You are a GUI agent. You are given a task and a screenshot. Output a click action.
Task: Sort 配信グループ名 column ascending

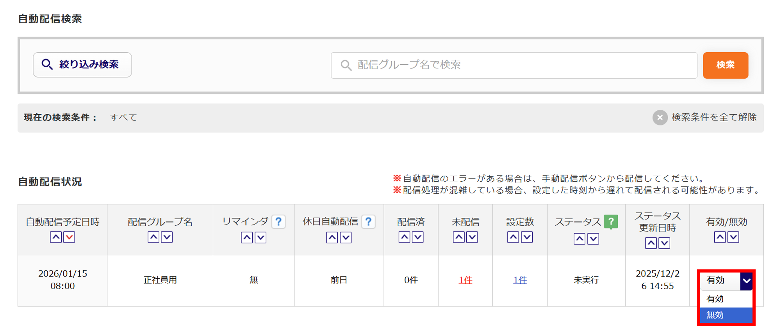tap(153, 237)
